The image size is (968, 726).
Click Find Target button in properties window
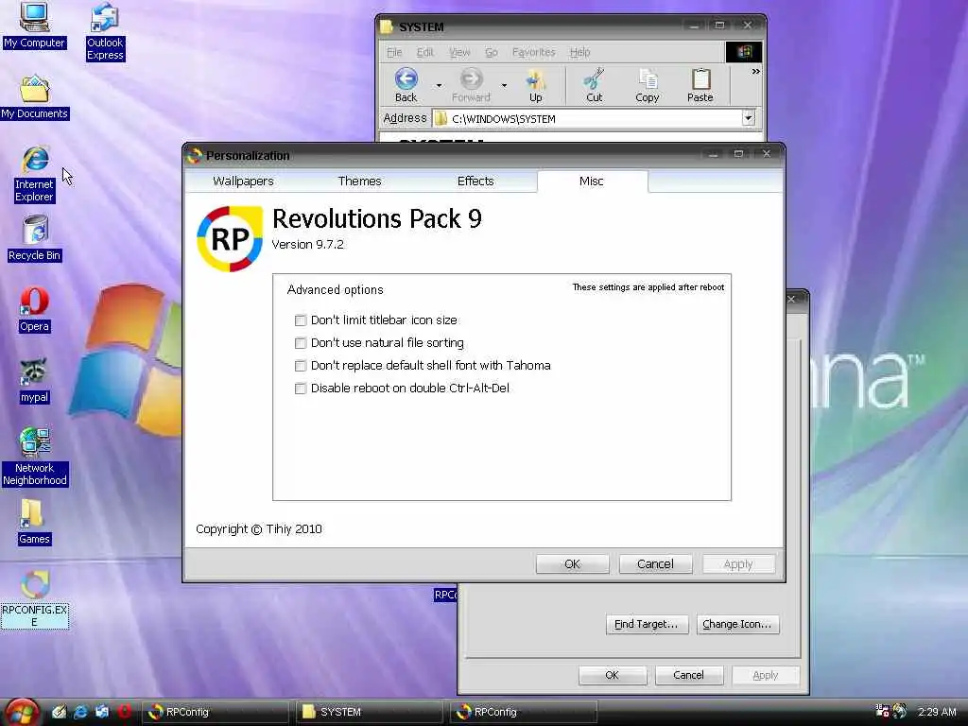point(647,624)
